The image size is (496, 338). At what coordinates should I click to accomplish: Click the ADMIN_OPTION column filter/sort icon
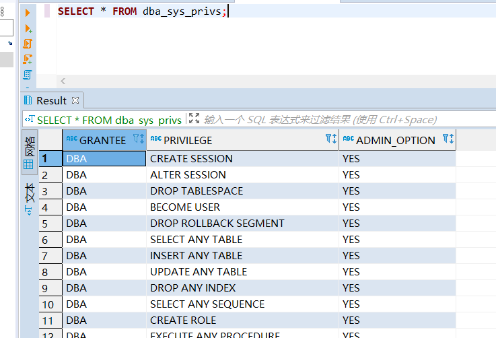[x=448, y=139]
